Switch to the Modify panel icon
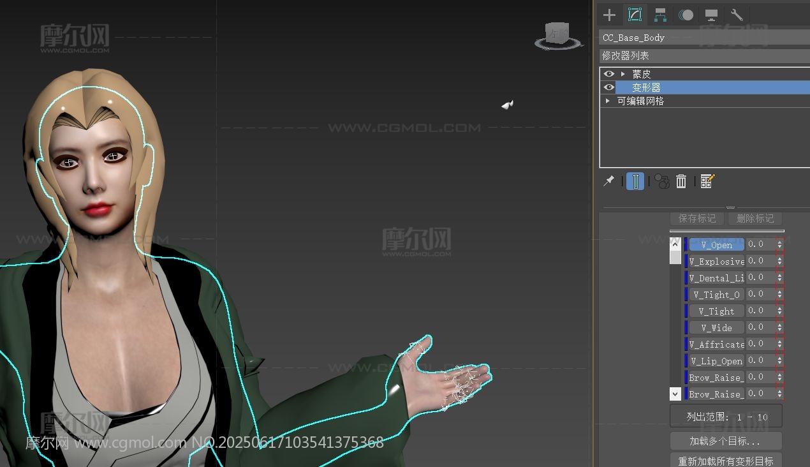Image resolution: width=810 pixels, height=467 pixels. [x=635, y=15]
